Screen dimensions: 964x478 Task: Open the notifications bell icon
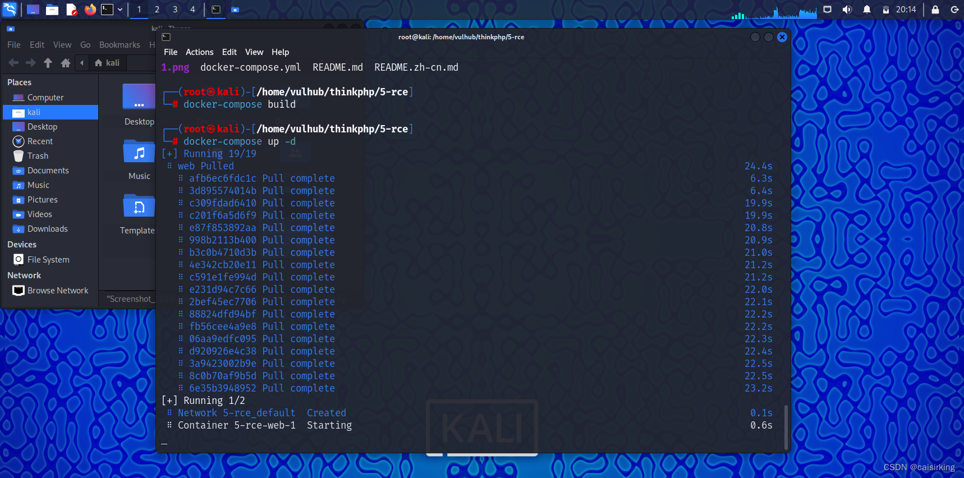[867, 10]
